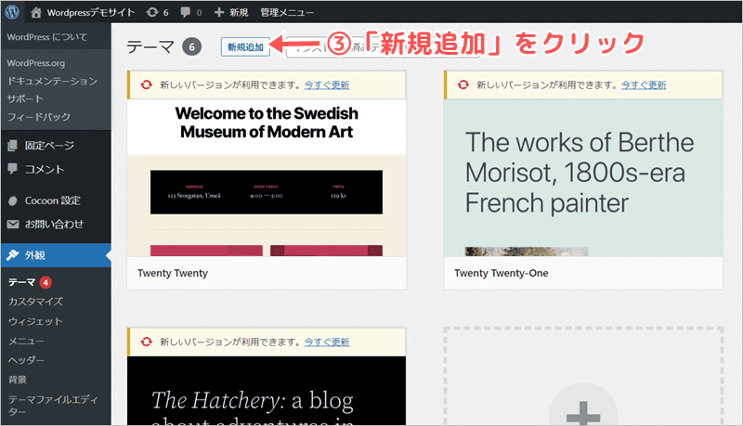This screenshot has width=743, height=426.
Task: Click the plus 新規 icon in admin bar
Action: pos(219,13)
